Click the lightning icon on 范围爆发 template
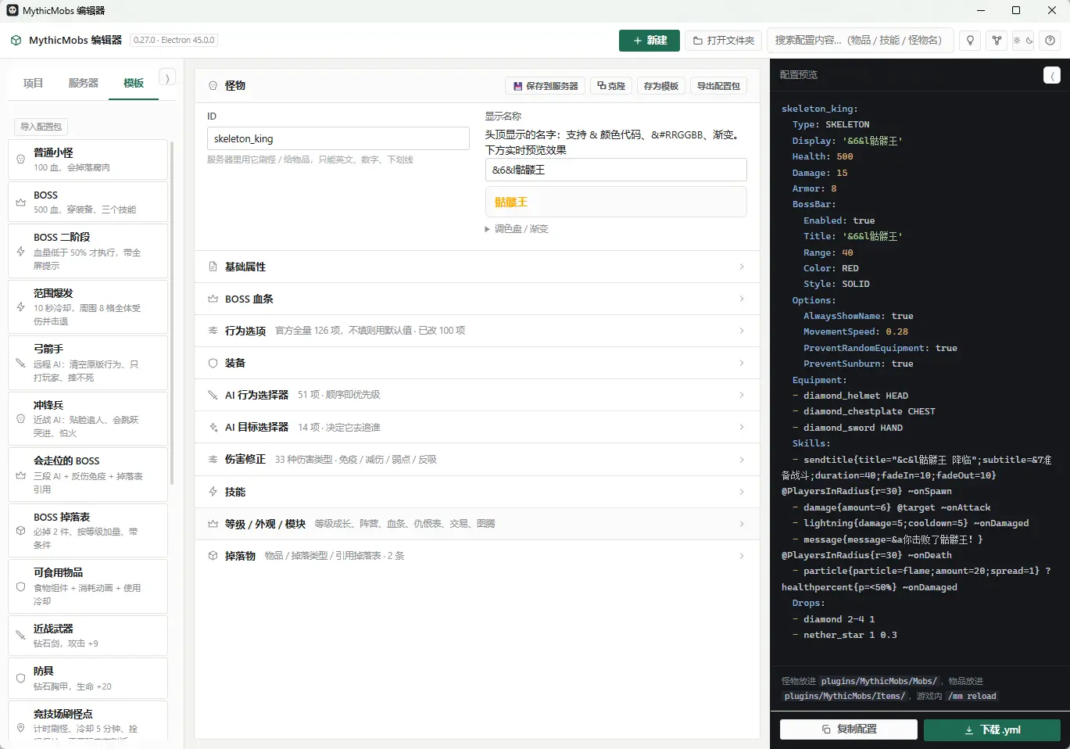1070x749 pixels. pyautogui.click(x=21, y=306)
